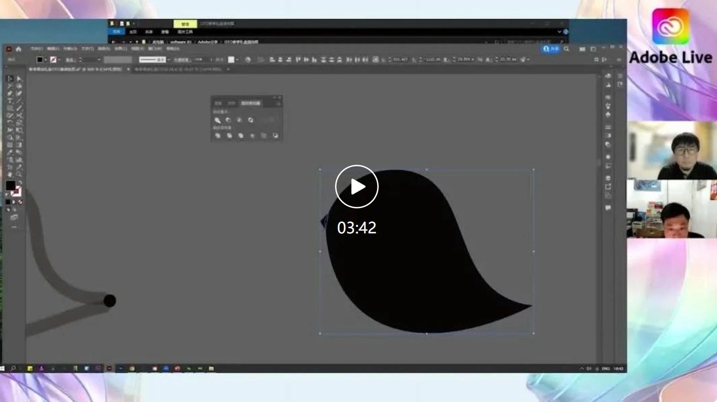Open stroke color dropdown in control bar
717x402 pixels.
(59, 59)
